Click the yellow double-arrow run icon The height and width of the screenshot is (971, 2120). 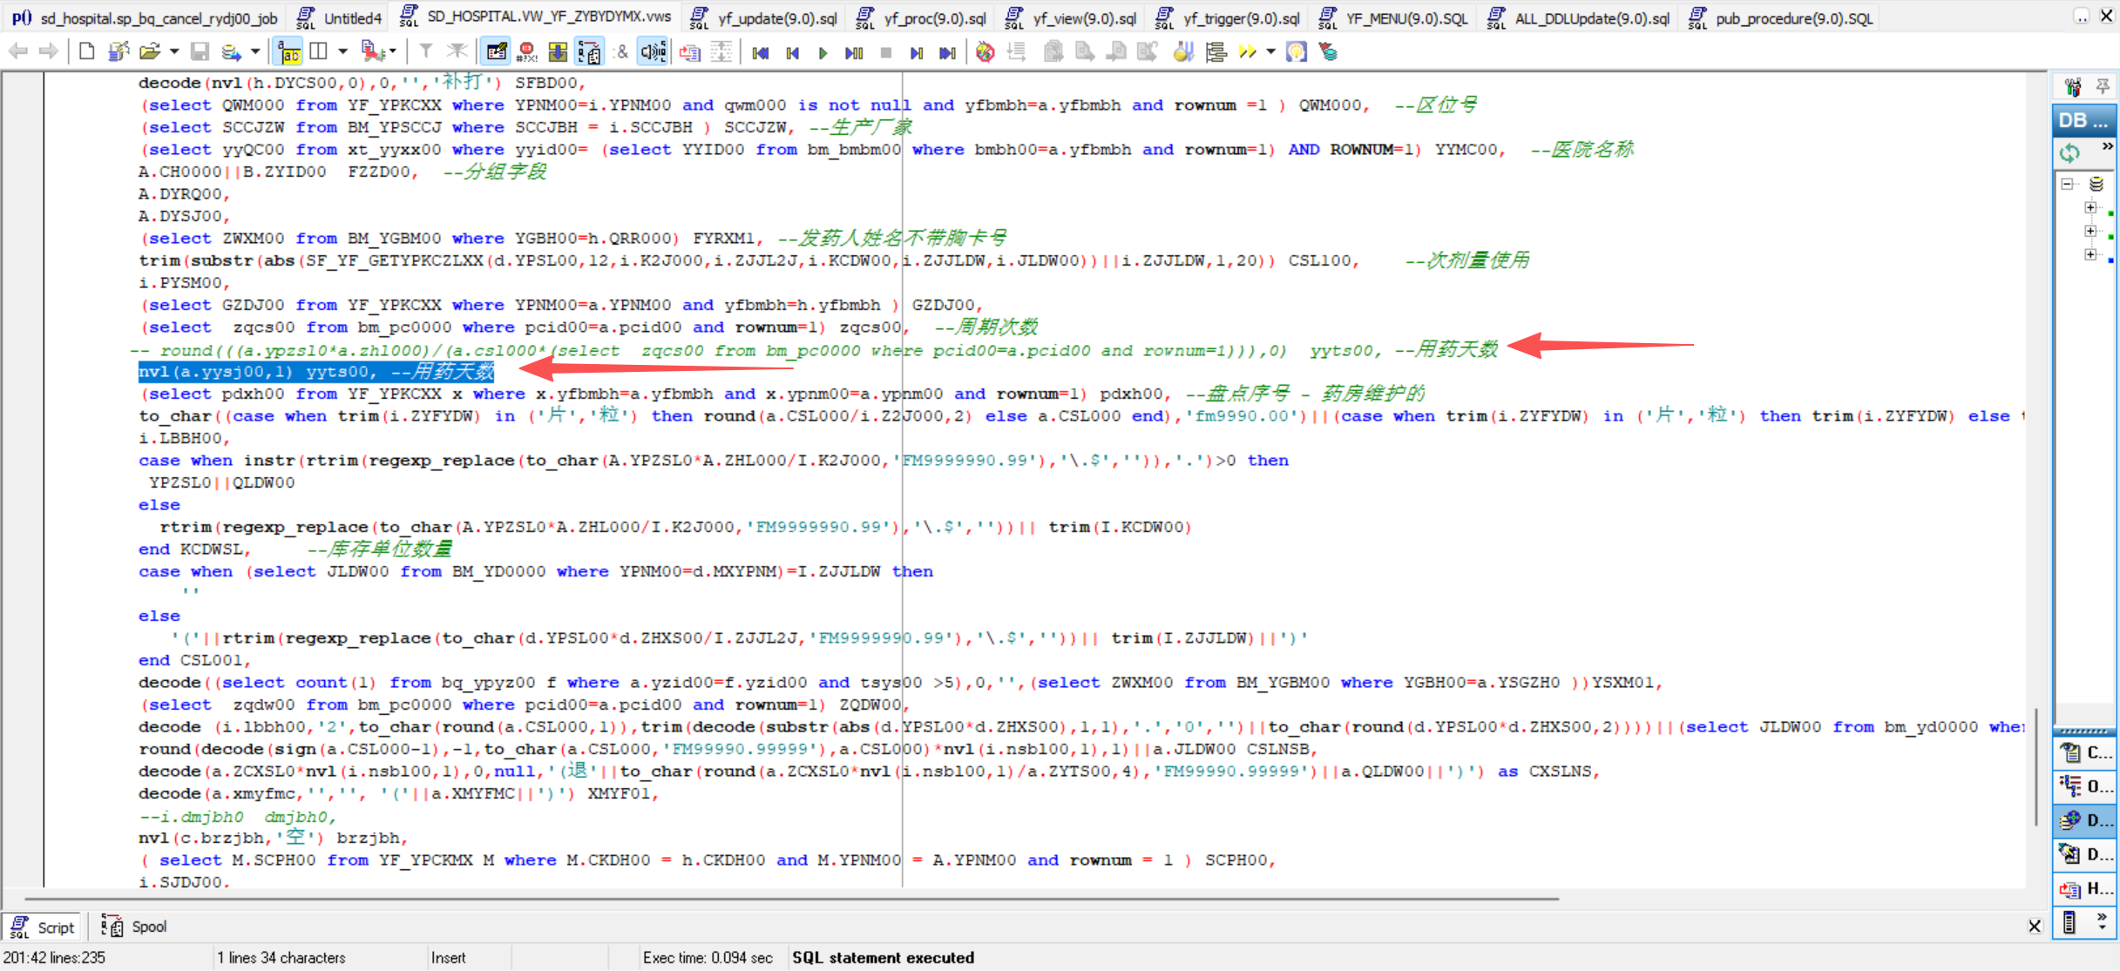pos(1248,52)
